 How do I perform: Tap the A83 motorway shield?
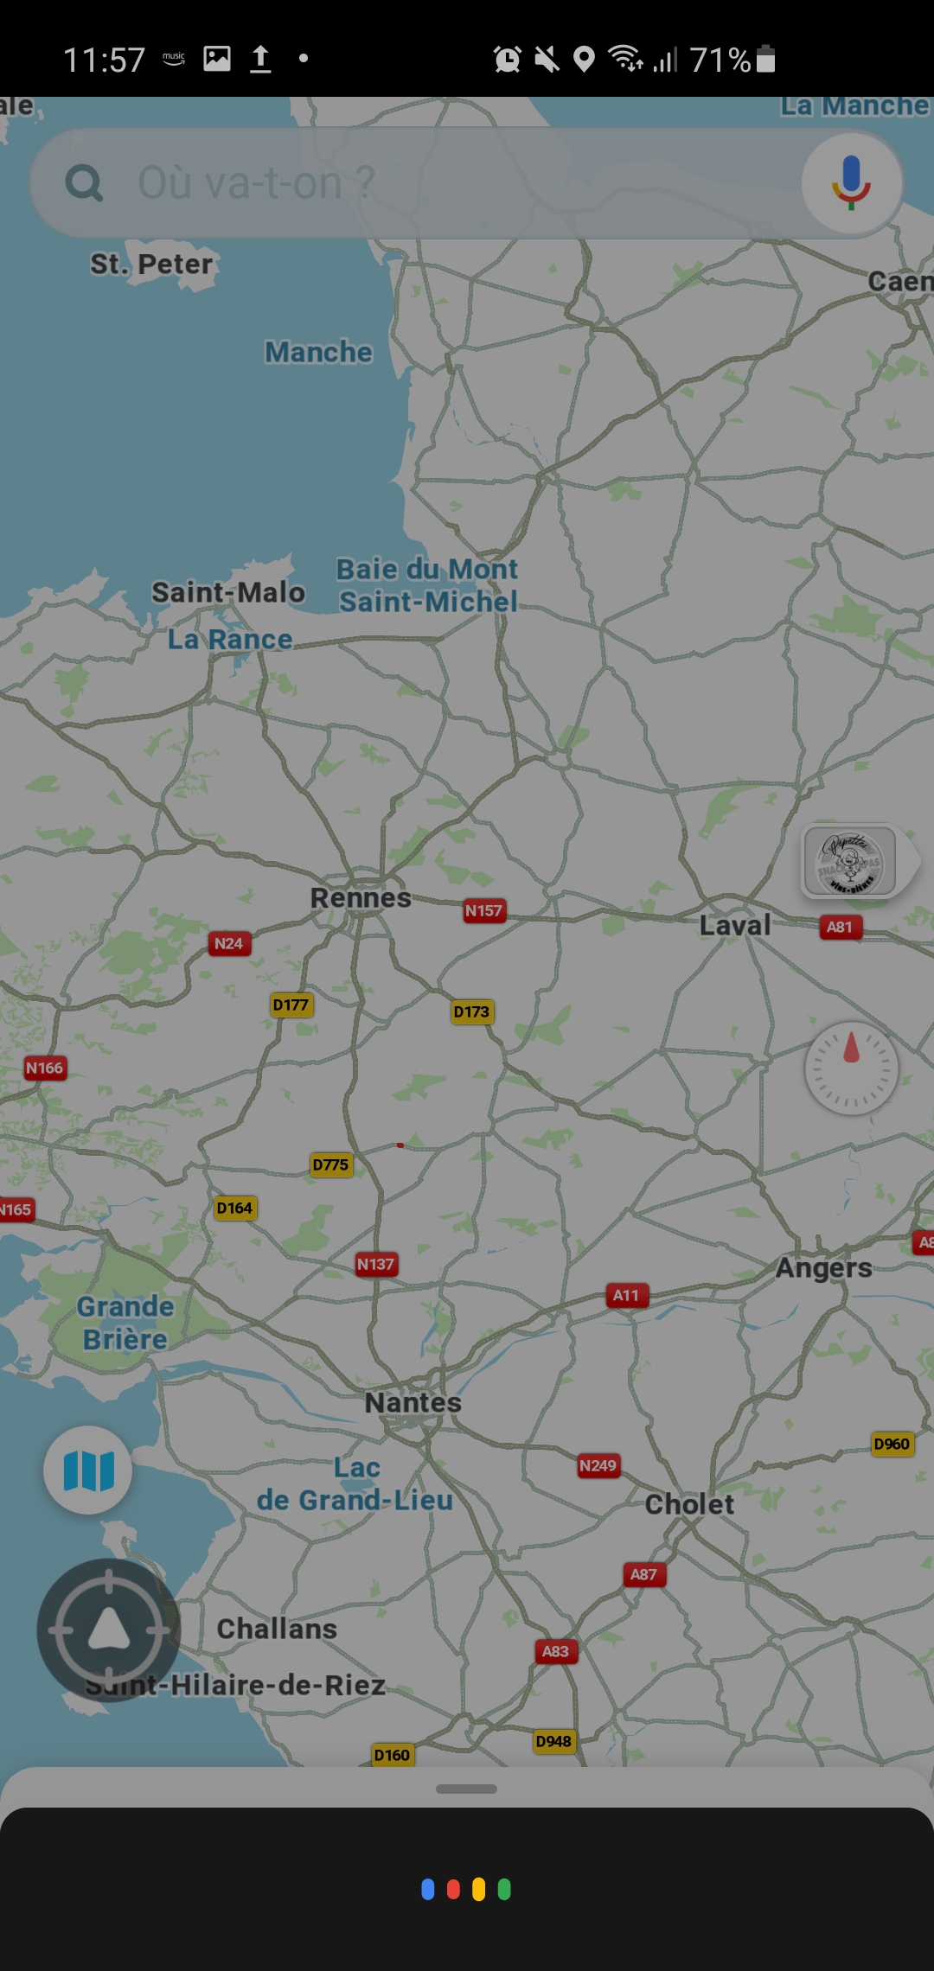click(555, 1651)
